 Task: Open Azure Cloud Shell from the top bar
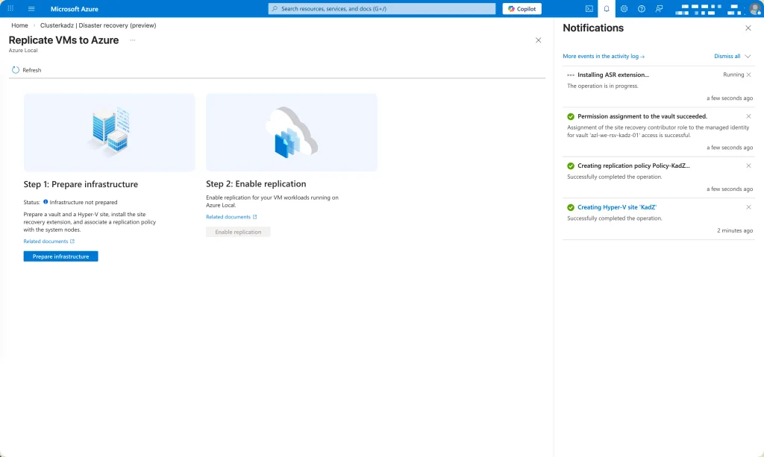coord(589,9)
